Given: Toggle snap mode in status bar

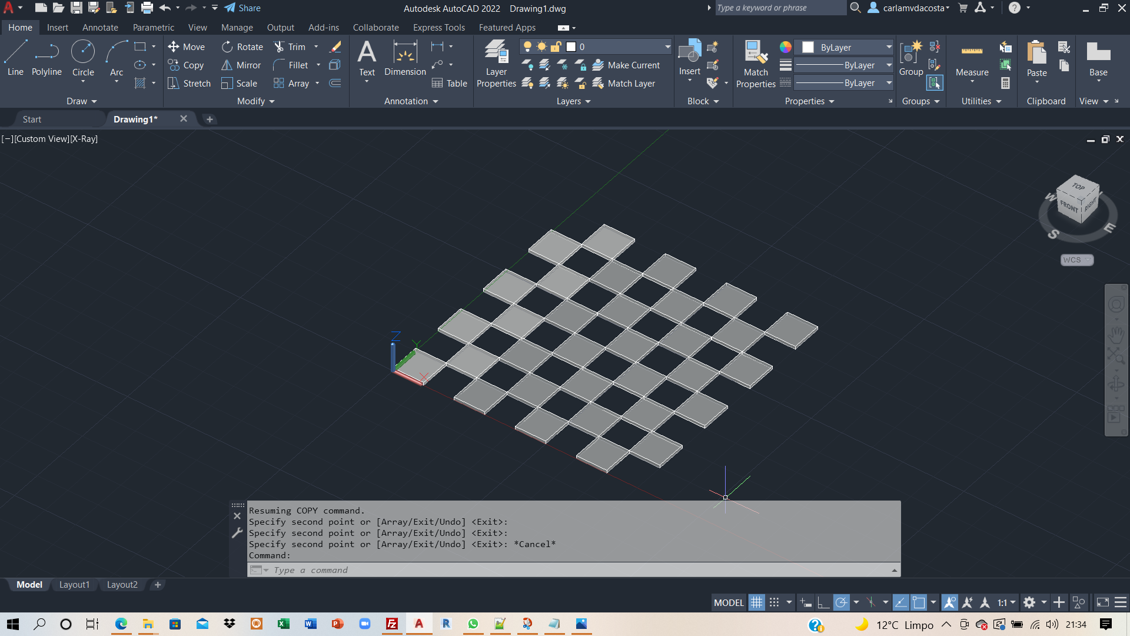Looking at the screenshot, I should pos(775,602).
